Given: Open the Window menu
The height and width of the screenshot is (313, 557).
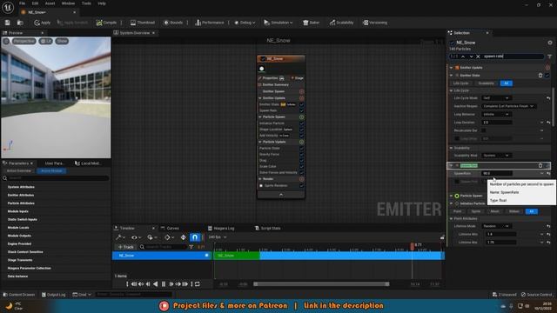Looking at the screenshot, I should (x=68, y=3).
